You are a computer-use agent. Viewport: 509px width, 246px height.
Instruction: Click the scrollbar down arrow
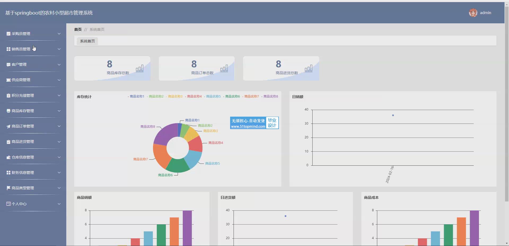point(507,243)
